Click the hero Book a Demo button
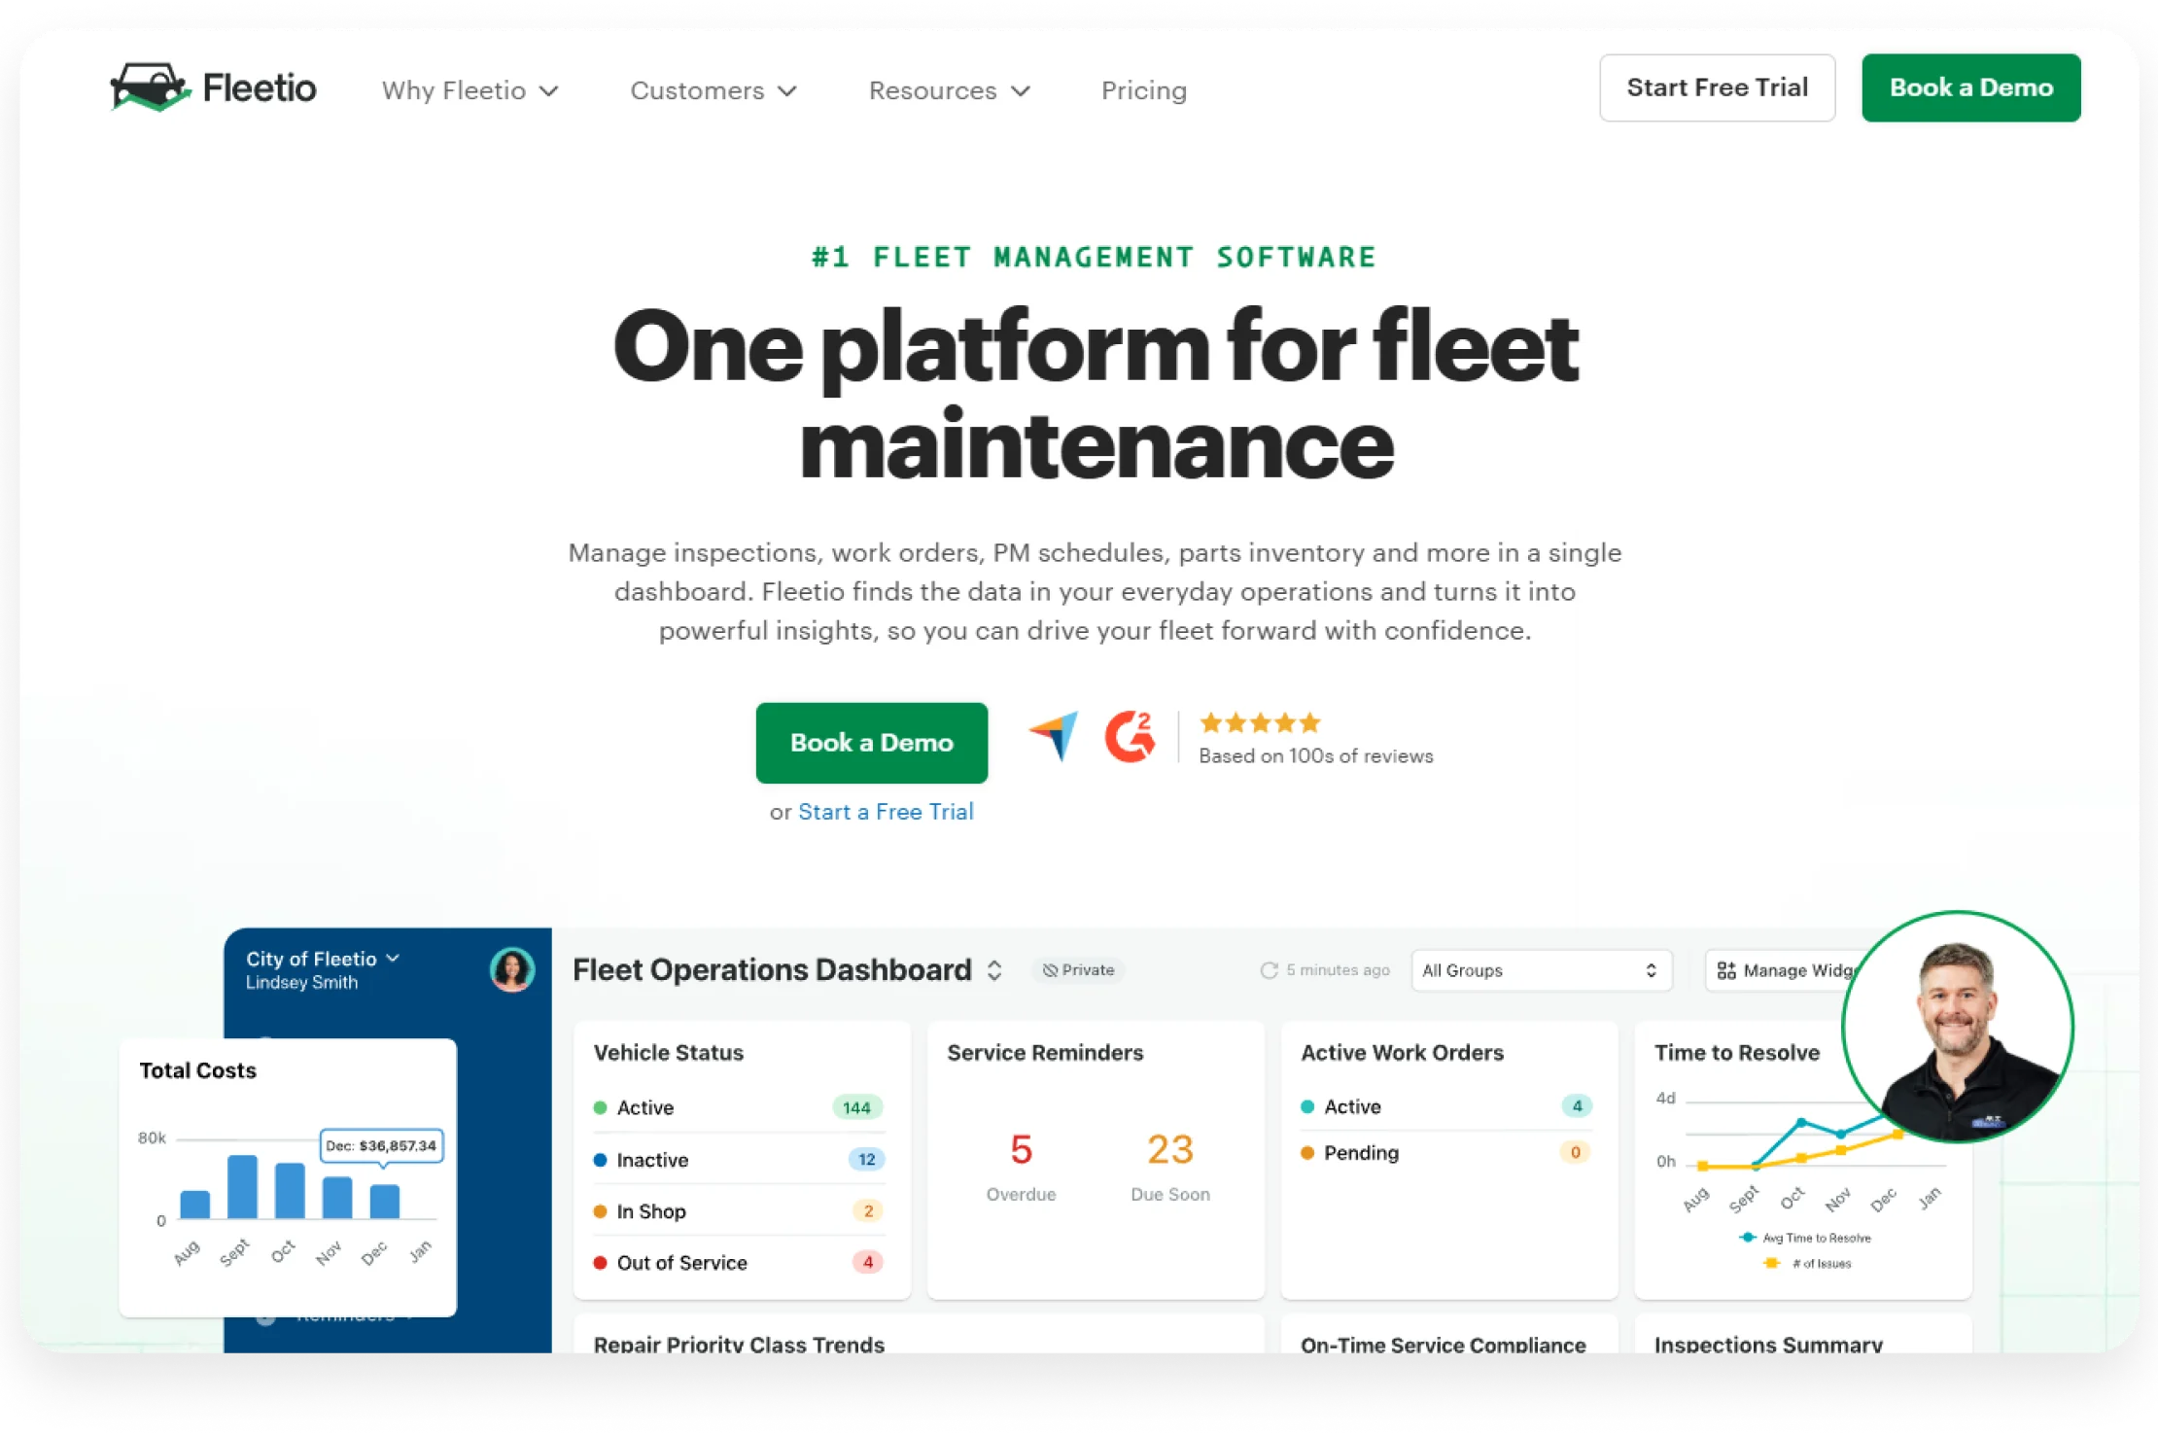2158x1435 pixels. 871,743
